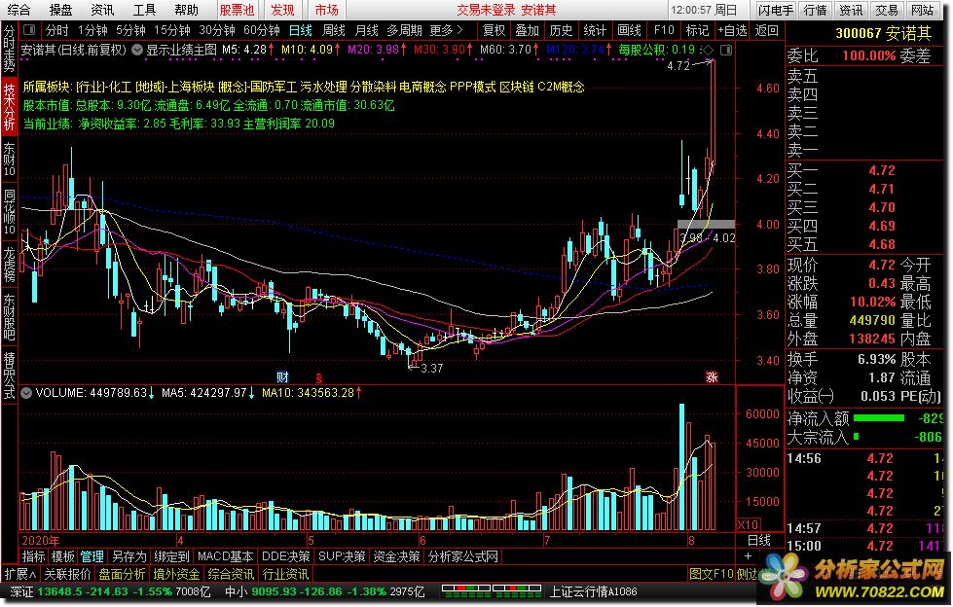Select the 1分钟 period
953x607 pixels.
[x=92, y=30]
